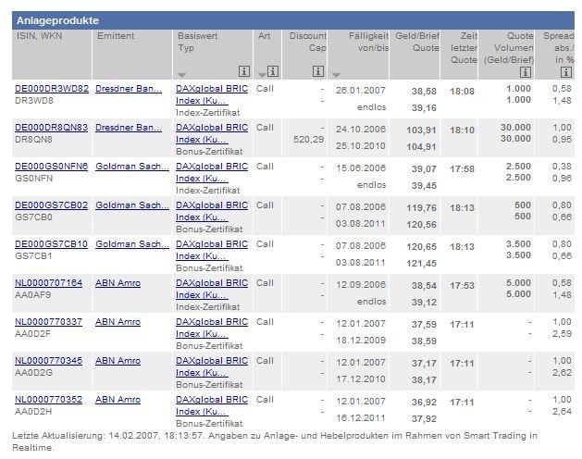Select bid quote 103,91

point(421,130)
